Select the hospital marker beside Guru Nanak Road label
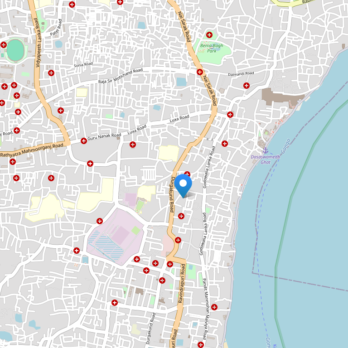Image resolution: width=348 pixels, height=348 pixels. tap(83, 141)
